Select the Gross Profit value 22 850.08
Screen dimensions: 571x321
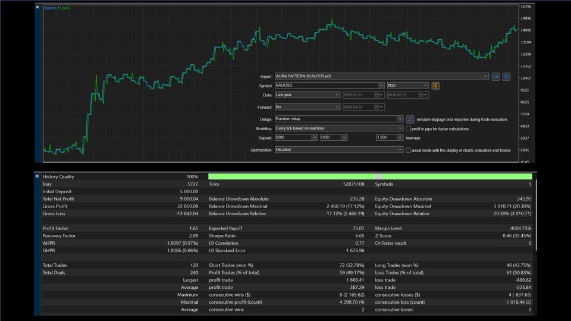coord(187,206)
